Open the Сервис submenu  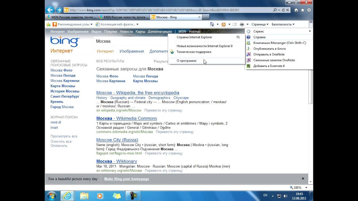click(279, 31)
